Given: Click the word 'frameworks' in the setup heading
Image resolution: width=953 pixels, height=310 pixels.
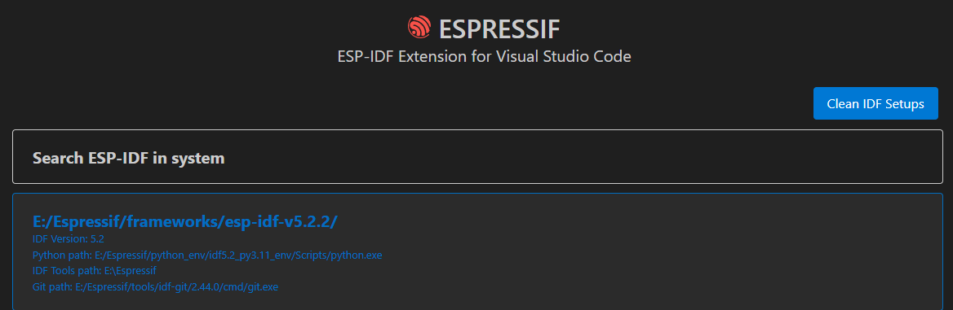Looking at the screenshot, I should point(173,221).
